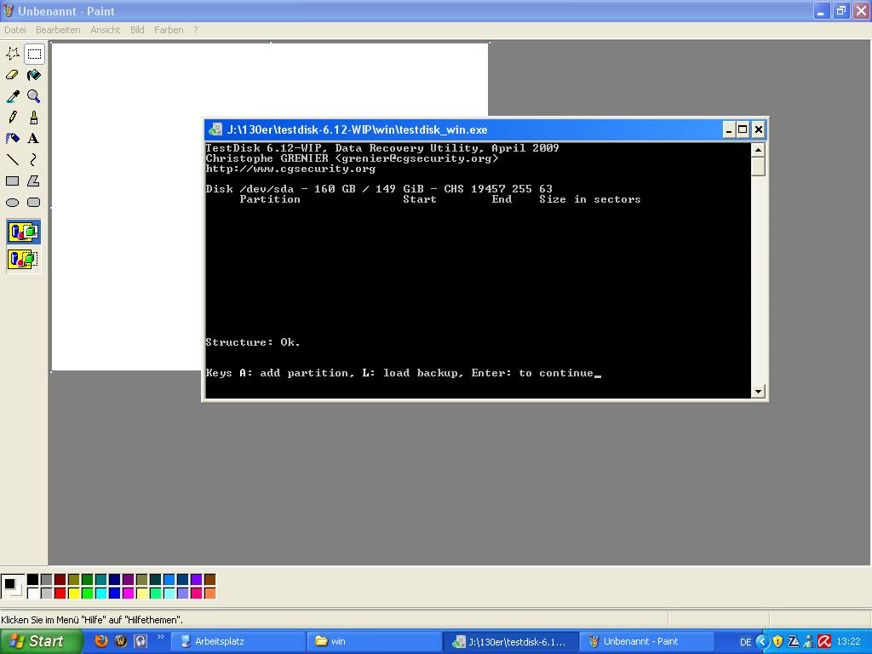Open the Ansicht menu

pos(105,30)
